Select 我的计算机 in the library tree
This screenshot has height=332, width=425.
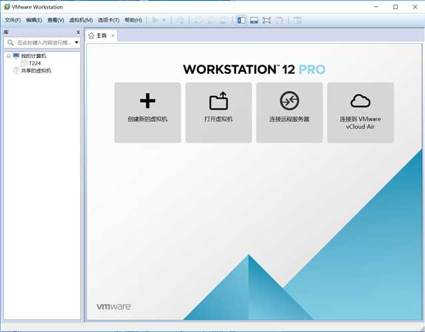pyautogui.click(x=33, y=56)
